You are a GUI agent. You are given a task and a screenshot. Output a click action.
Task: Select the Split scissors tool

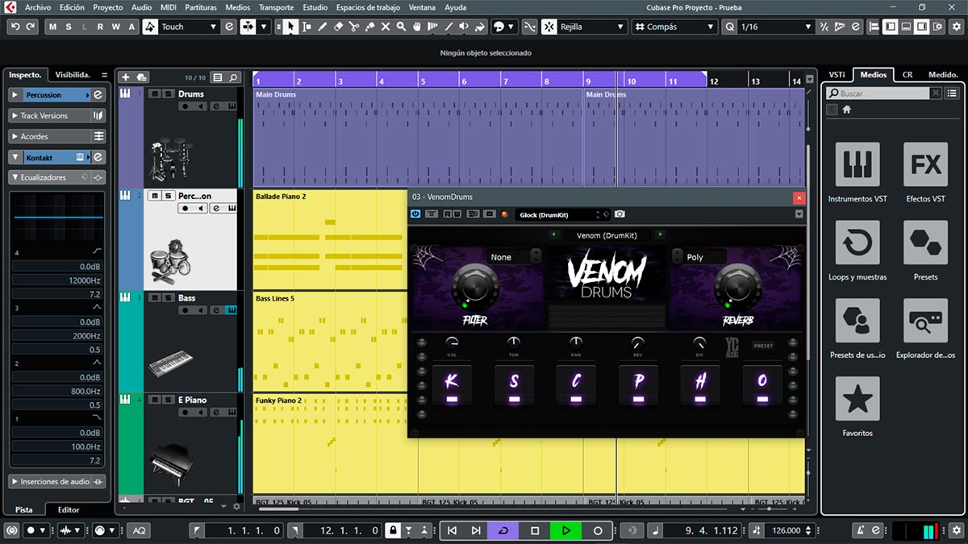click(354, 27)
